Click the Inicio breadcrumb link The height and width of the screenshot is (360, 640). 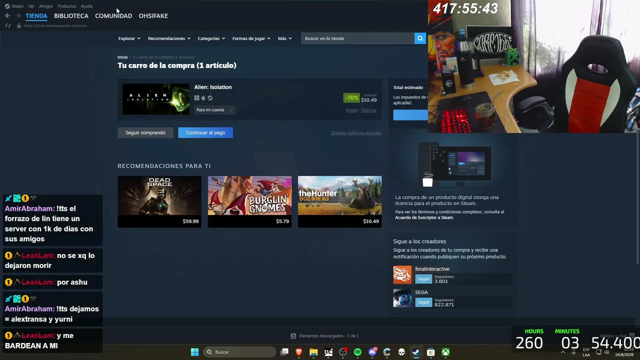pos(122,57)
